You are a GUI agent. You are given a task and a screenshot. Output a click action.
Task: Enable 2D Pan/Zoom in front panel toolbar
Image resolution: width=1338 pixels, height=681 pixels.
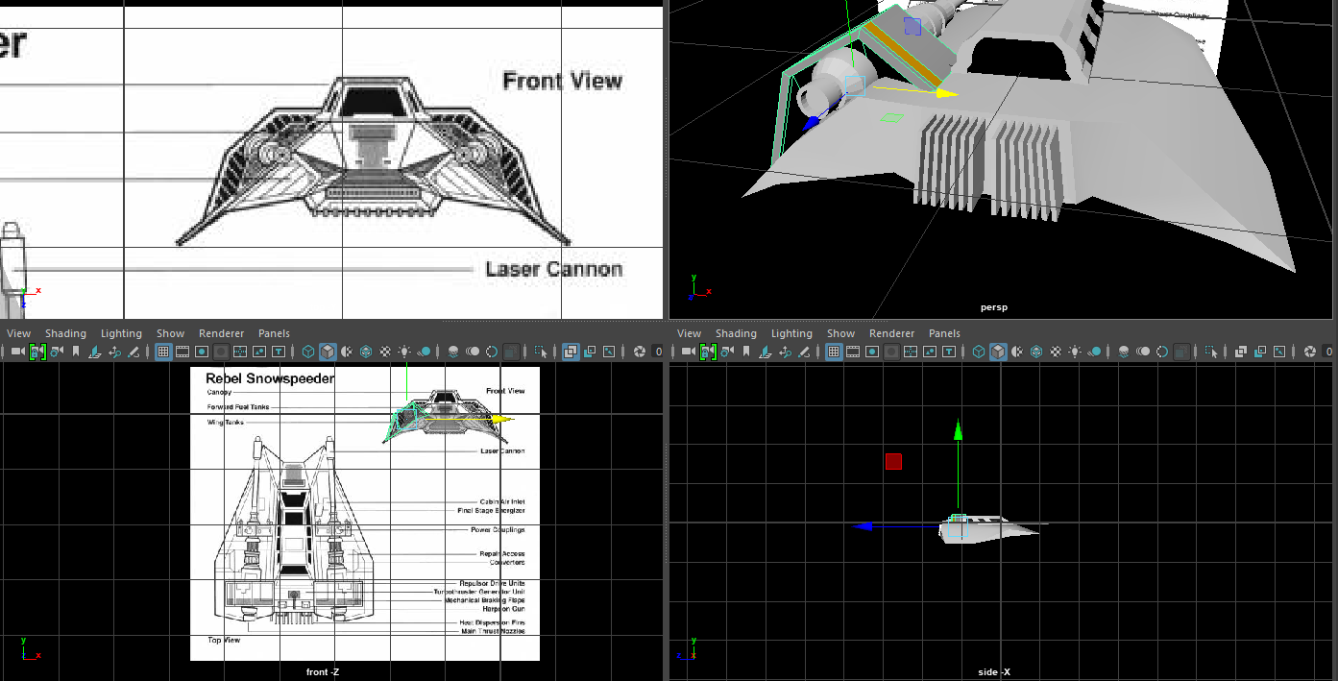(114, 352)
